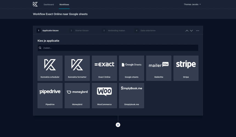Image resolution: width=236 pixels, height=137 pixels.
Task: Click the Konnekta logo in header
Action: [x=35, y=4]
